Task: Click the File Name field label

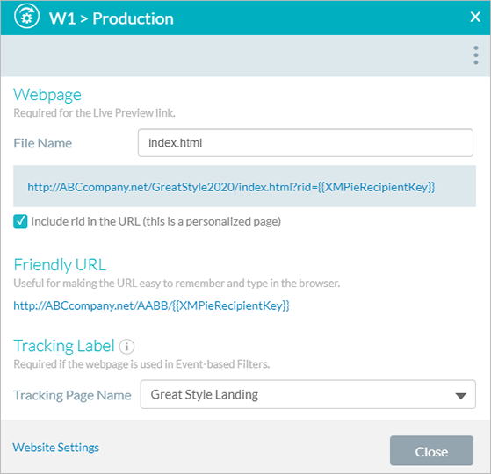Action: [42, 143]
